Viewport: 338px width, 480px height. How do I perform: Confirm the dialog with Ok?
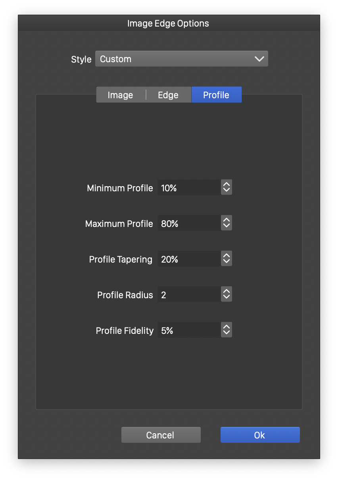click(260, 435)
